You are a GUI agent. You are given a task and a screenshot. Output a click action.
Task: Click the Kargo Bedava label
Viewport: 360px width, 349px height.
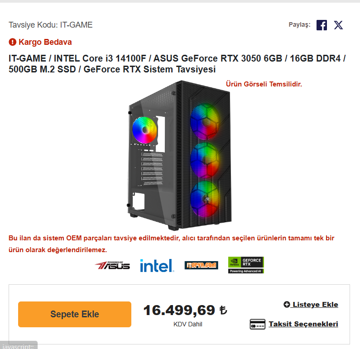coord(45,42)
